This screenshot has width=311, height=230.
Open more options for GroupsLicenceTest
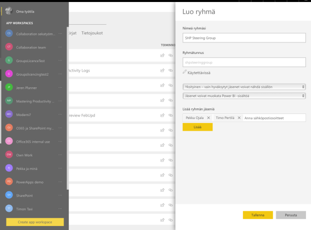pos(60,61)
